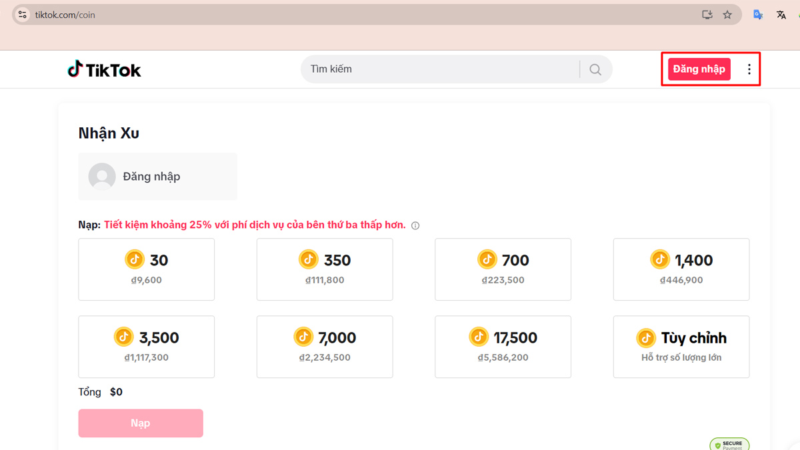Select the 17,500 coin package
800x450 pixels.
[503, 347]
